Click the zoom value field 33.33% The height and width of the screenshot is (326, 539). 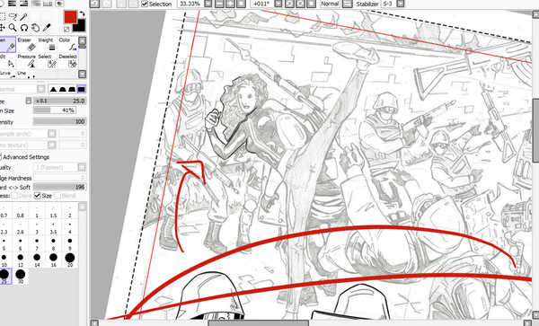[190, 4]
